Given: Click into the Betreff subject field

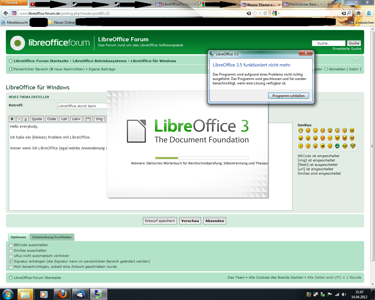Looking at the screenshot, I should pyautogui.click(x=82, y=106).
